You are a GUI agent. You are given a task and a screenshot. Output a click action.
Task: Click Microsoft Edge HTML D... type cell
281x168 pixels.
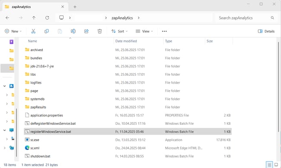coord(184,148)
